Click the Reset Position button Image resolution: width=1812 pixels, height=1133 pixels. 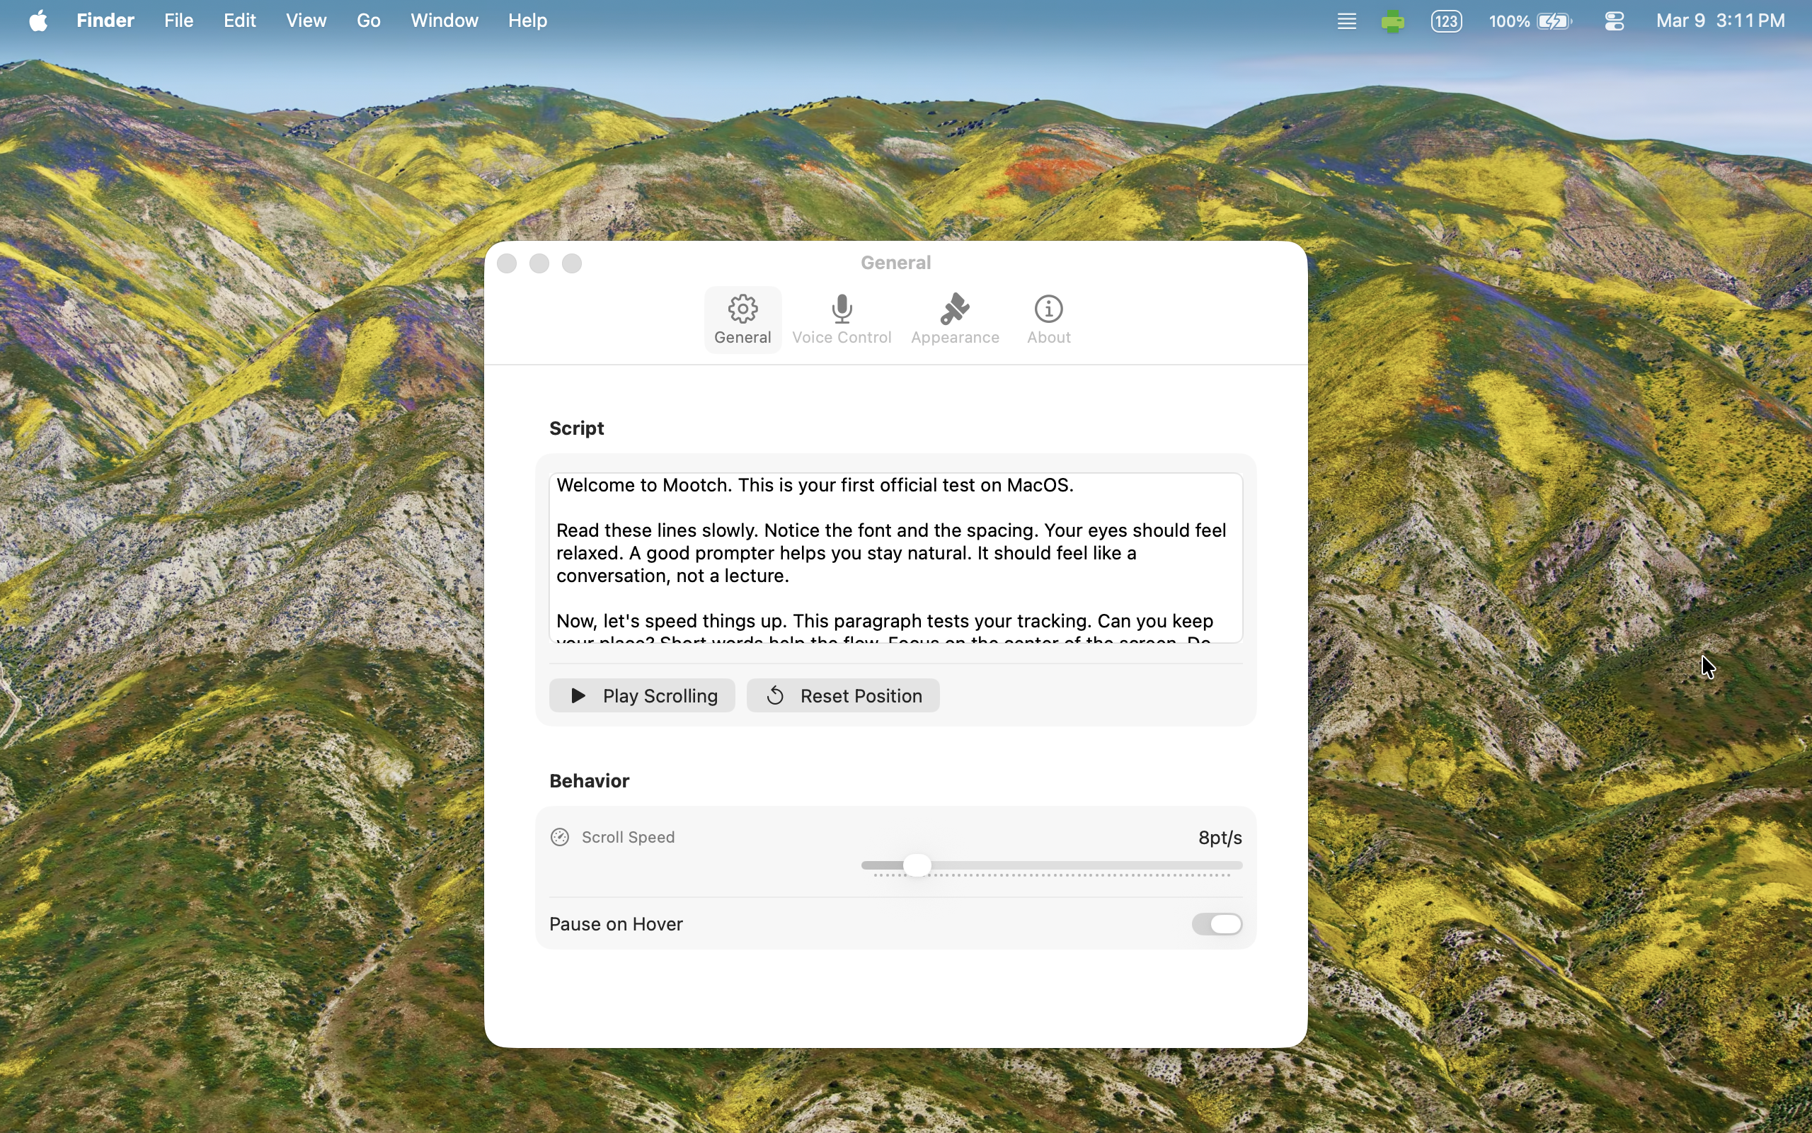(843, 695)
